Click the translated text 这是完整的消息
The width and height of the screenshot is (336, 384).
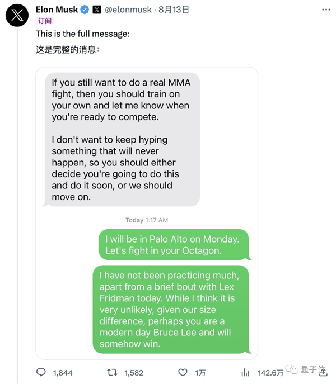pyautogui.click(x=67, y=50)
